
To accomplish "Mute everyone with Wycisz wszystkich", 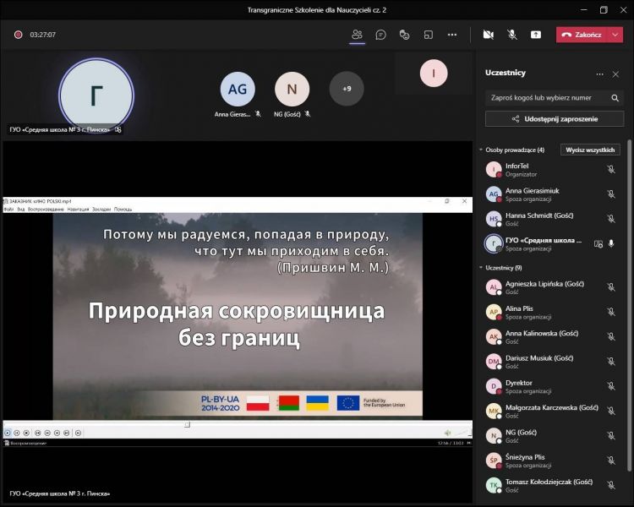I will (592, 150).
